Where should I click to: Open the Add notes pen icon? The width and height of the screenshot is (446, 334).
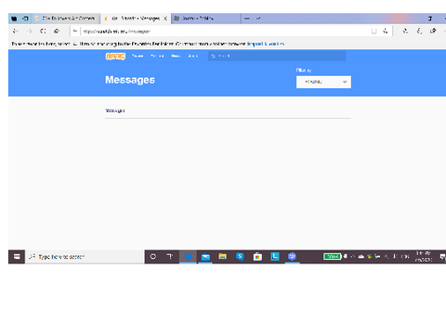[419, 31]
